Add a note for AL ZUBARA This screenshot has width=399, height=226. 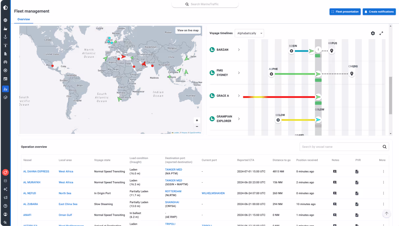point(335,204)
